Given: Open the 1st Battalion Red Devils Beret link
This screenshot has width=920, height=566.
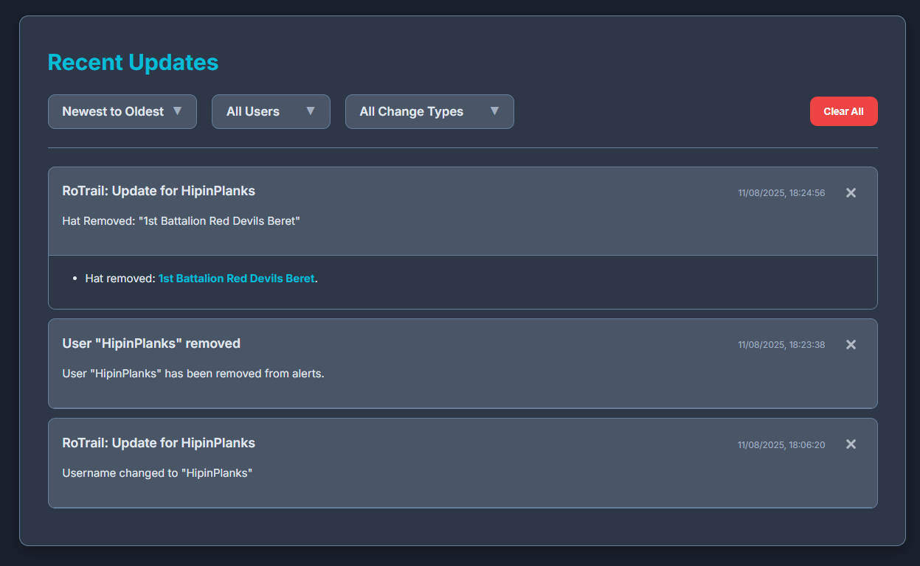Looking at the screenshot, I should tap(236, 278).
